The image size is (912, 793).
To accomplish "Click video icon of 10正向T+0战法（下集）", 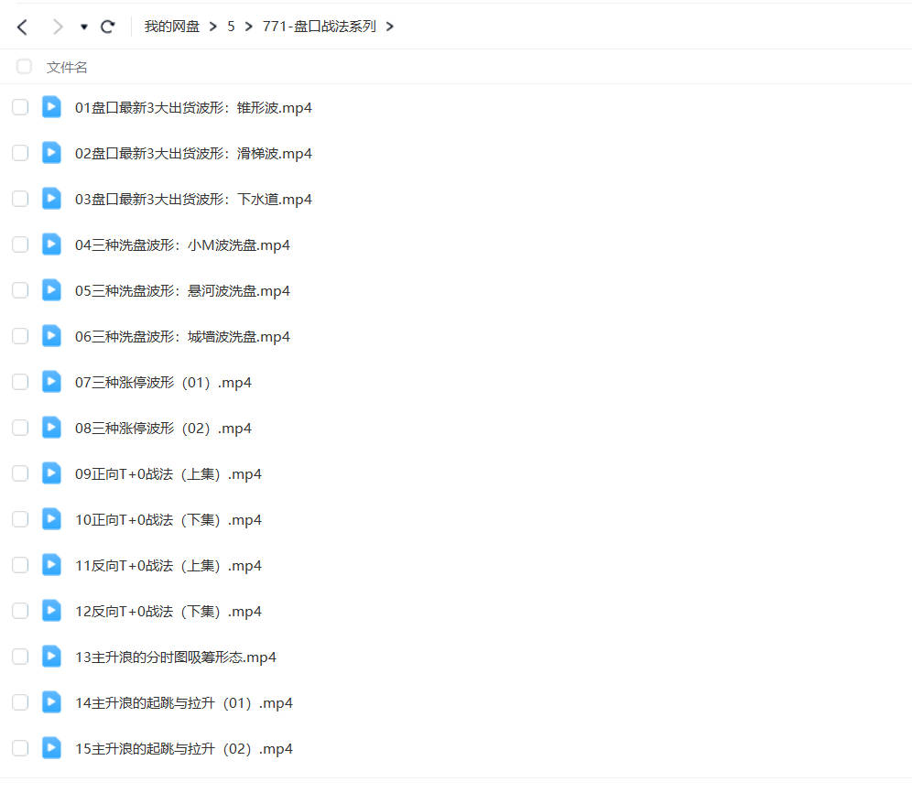I will point(51,519).
